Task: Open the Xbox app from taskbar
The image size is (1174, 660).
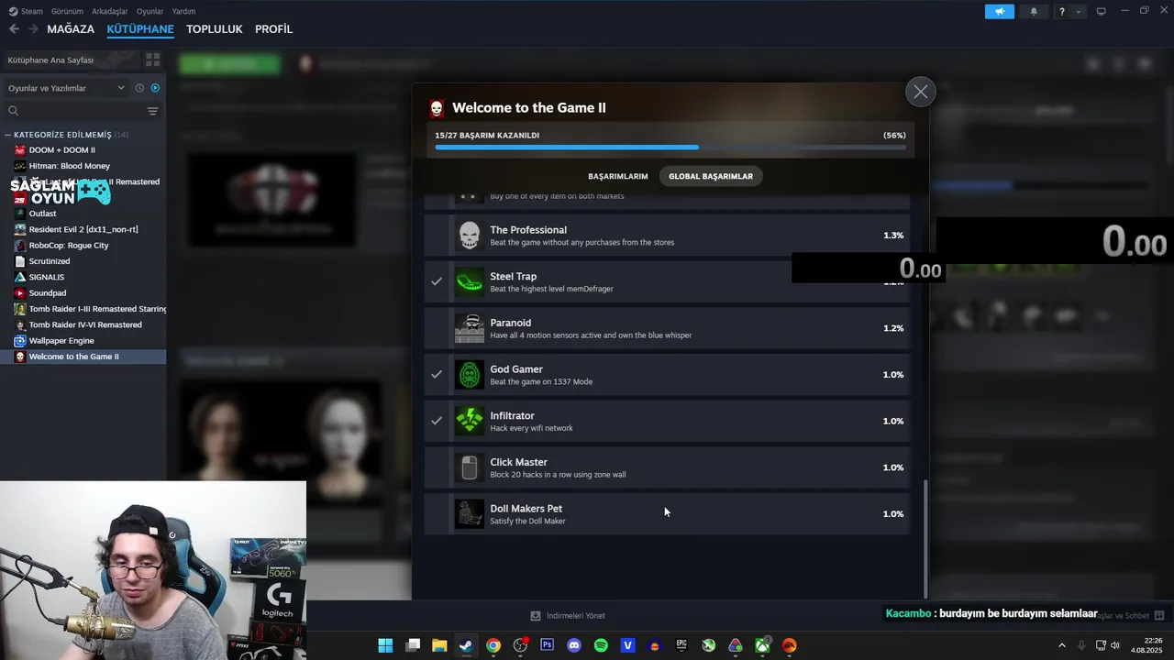Action: pos(762,645)
